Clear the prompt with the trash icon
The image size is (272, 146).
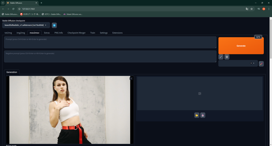tap(227, 57)
